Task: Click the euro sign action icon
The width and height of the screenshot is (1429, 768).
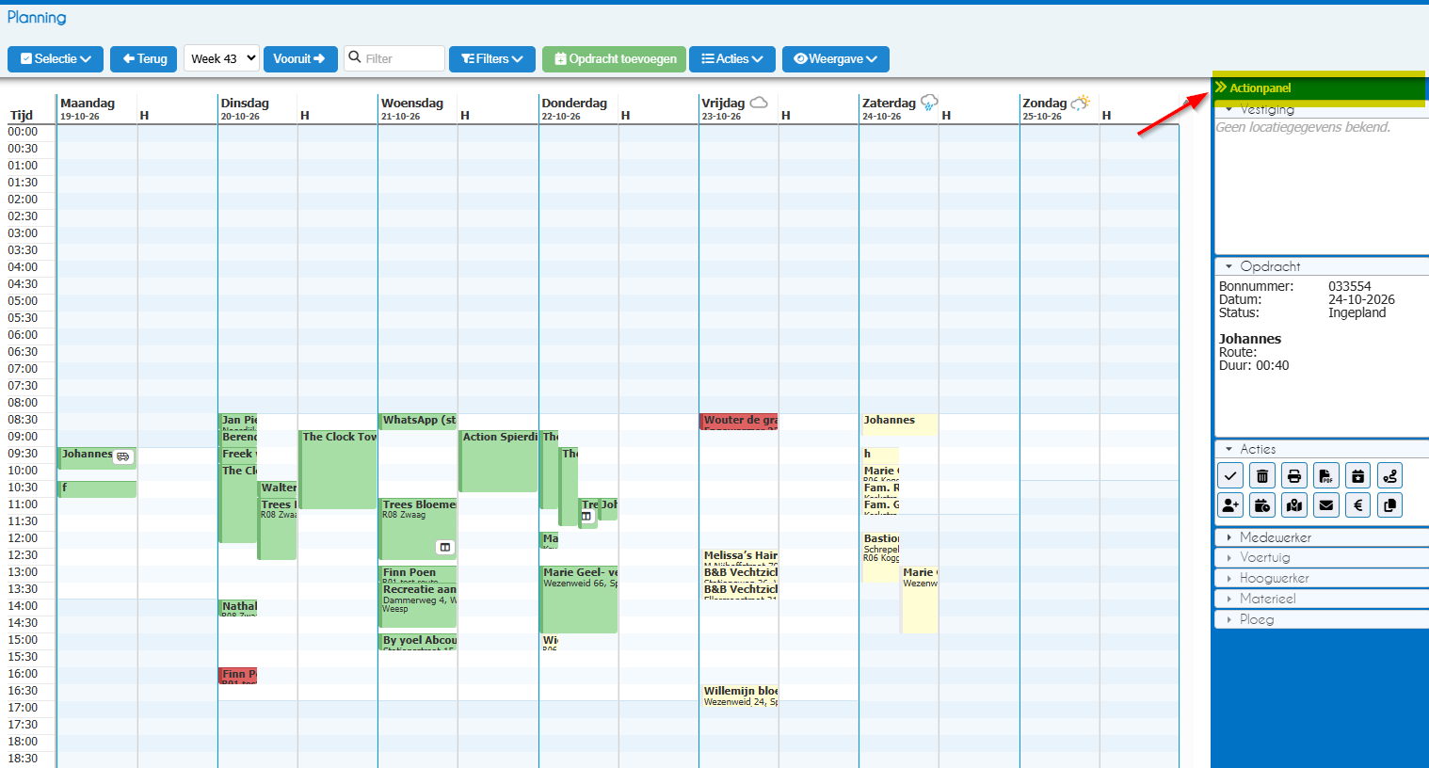Action: (x=1357, y=505)
